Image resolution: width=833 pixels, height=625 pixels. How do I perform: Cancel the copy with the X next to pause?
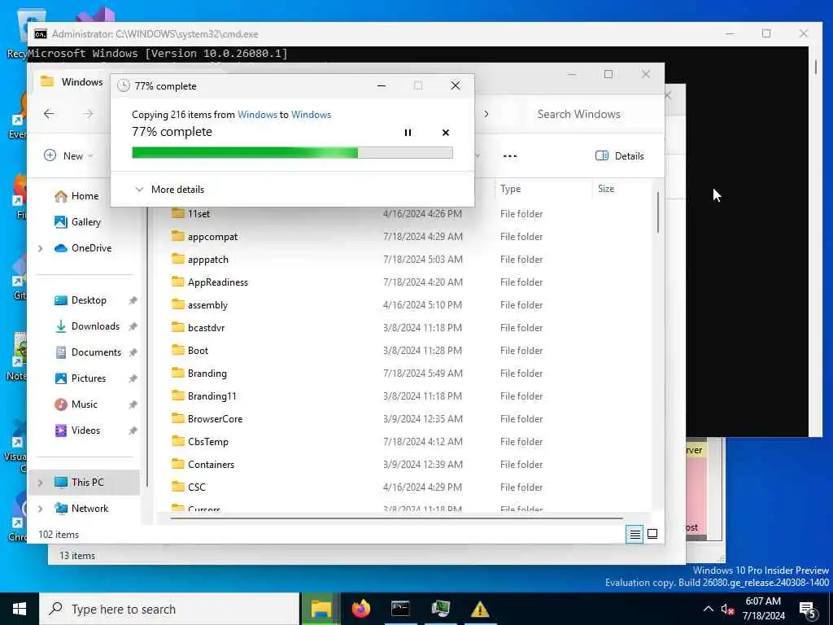coord(446,133)
